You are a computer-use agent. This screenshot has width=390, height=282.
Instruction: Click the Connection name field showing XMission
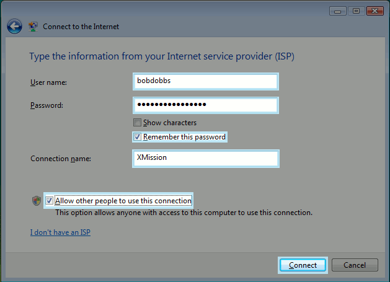click(205, 158)
